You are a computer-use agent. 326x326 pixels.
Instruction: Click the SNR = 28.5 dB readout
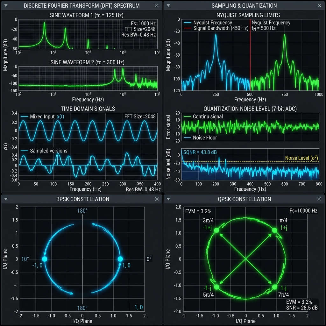click(302, 308)
